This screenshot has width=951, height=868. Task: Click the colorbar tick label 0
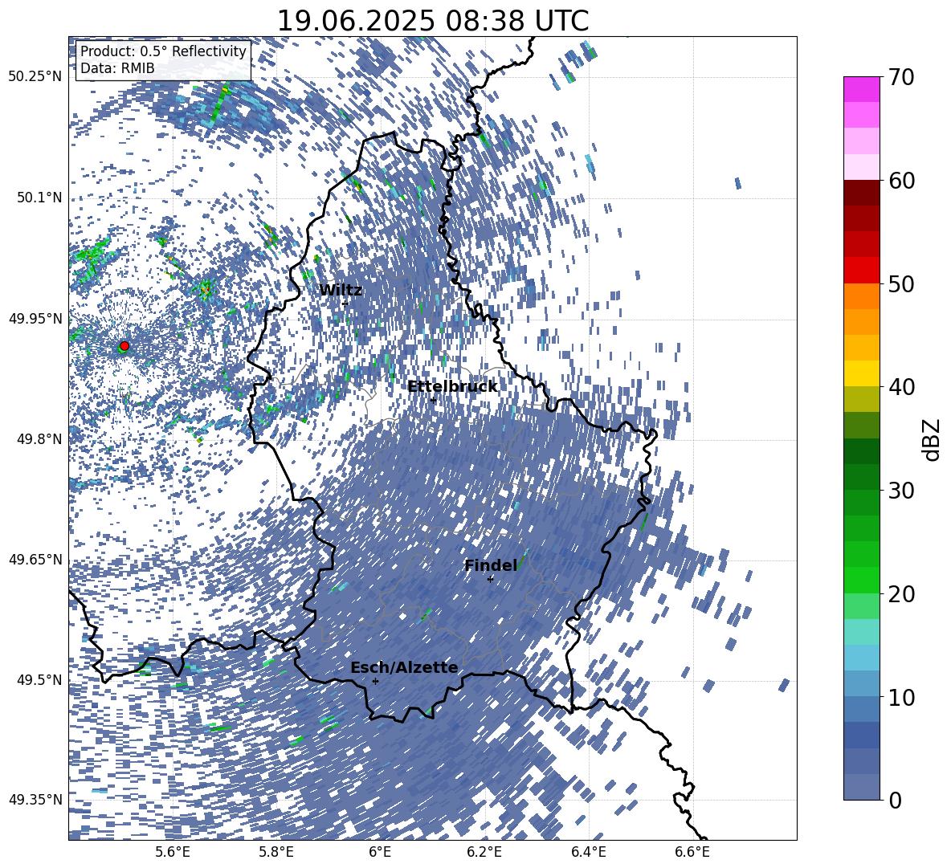[x=896, y=800]
